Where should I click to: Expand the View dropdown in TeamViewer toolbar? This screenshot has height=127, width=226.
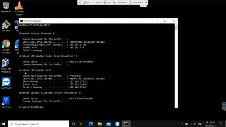107,2
